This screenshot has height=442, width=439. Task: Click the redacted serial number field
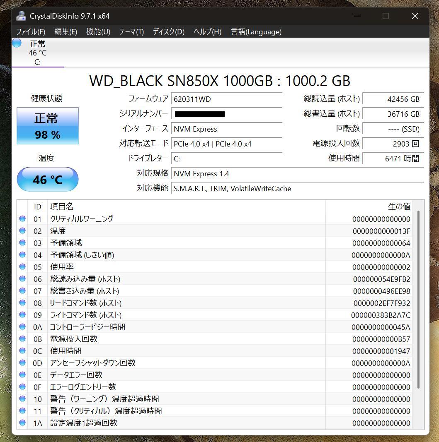[x=226, y=114]
